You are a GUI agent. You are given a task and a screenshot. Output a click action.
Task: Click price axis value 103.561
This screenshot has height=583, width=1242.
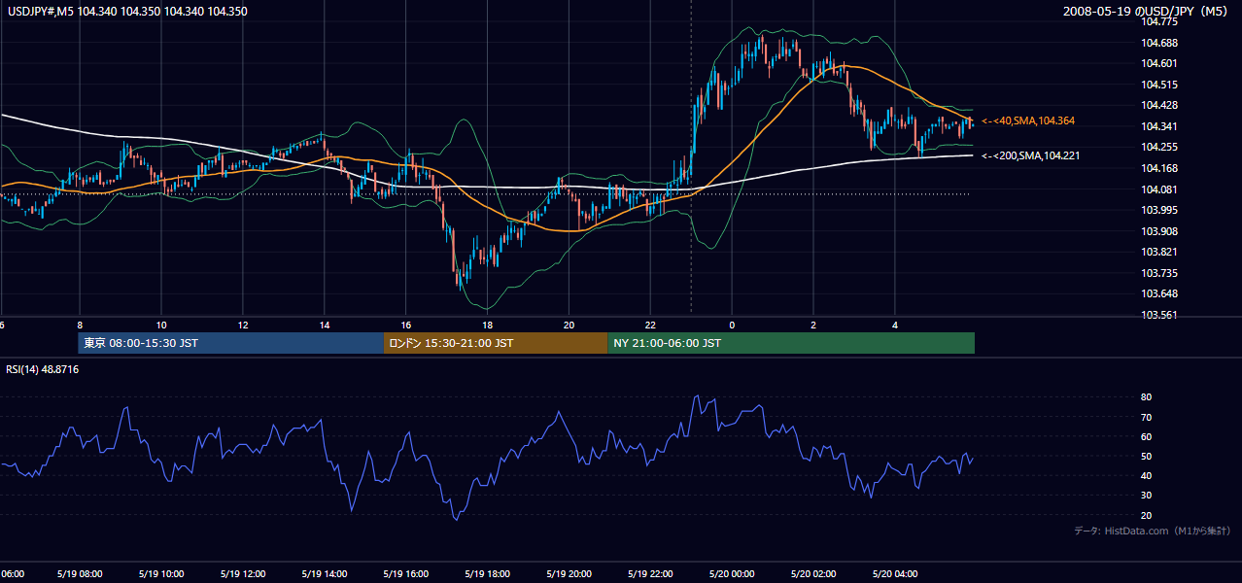(1160, 315)
